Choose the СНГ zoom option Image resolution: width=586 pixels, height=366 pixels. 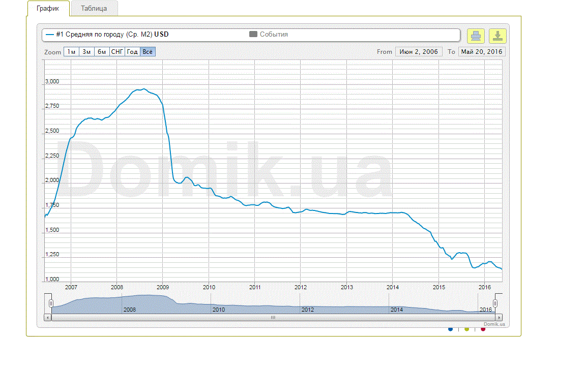(117, 52)
